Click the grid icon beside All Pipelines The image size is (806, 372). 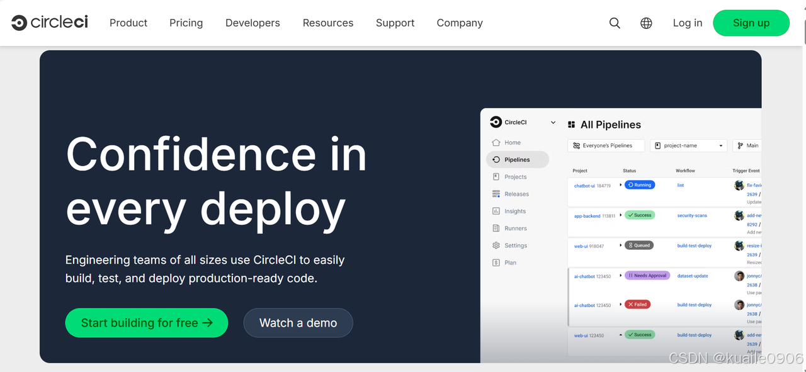[572, 125]
